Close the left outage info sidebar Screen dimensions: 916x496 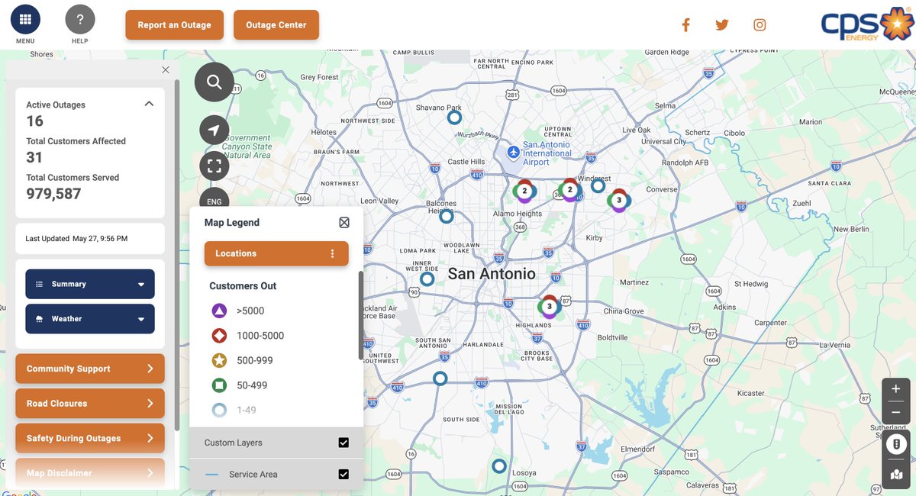[166, 69]
